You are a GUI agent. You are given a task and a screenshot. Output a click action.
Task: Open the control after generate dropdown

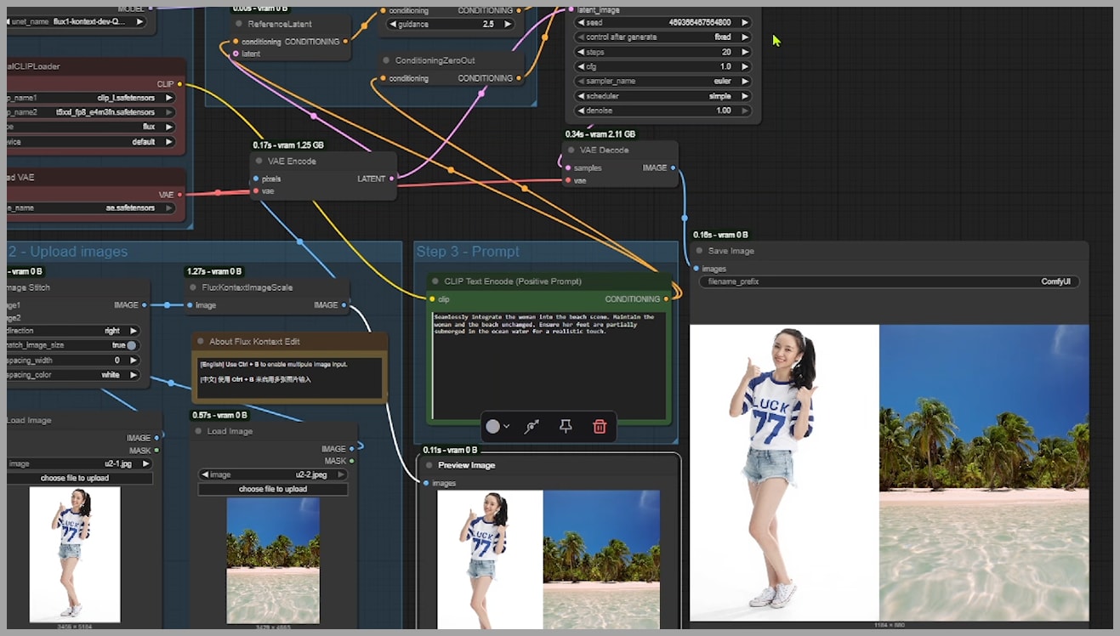click(x=662, y=37)
